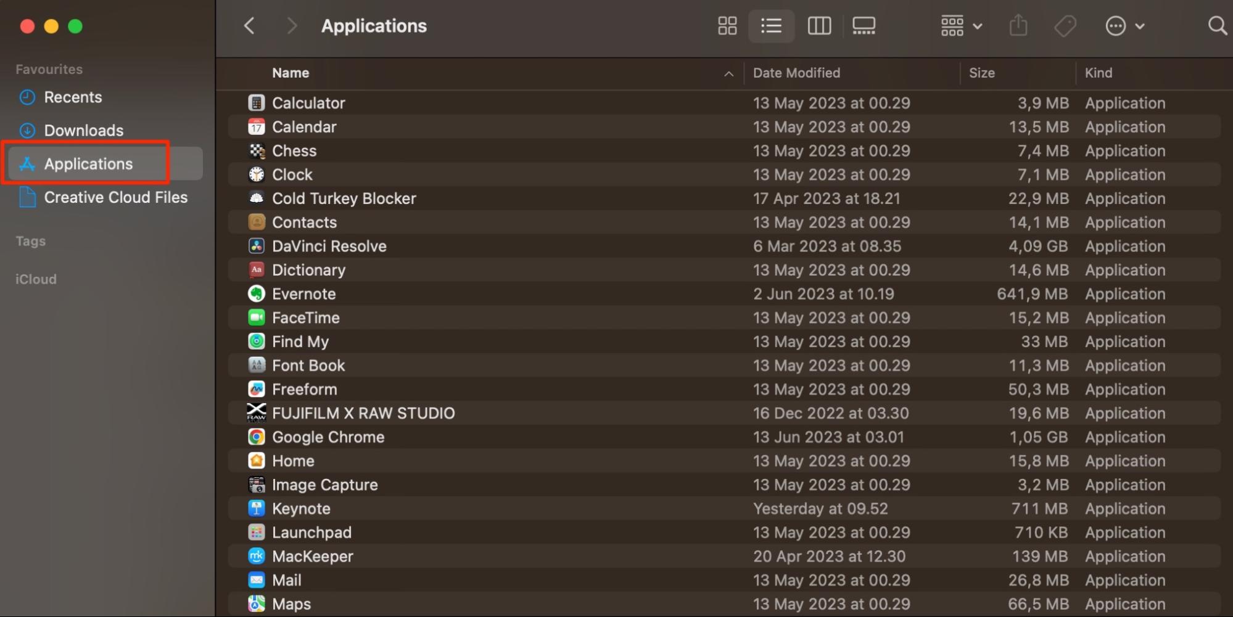The image size is (1233, 617).
Task: Select the Launchpad app icon
Action: point(257,533)
